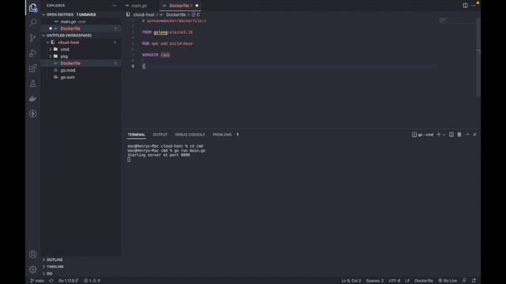Change indentation via Spaces: 2

375,281
